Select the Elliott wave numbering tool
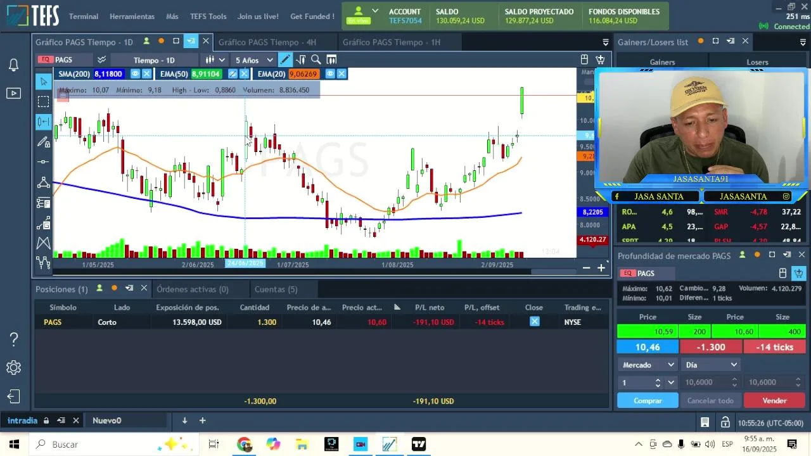This screenshot has height=456, width=811. pos(43,262)
